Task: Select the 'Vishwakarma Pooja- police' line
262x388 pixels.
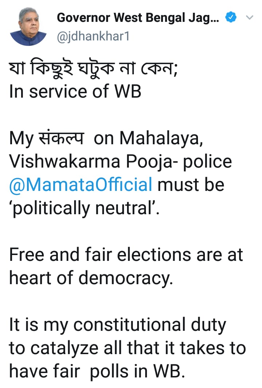Action: tap(120, 162)
